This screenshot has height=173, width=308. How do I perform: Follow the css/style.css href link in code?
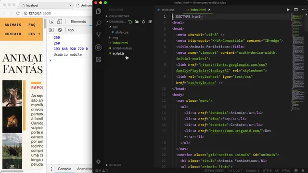click(x=201, y=83)
